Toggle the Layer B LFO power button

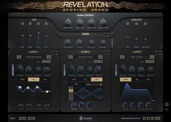coord(101,85)
